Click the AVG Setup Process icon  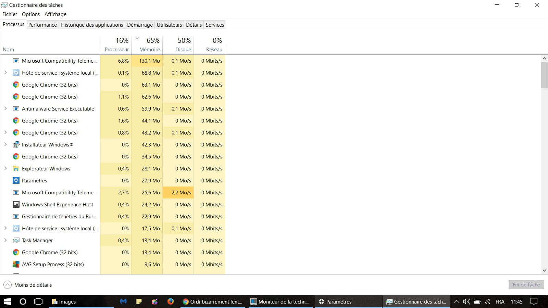[16, 265]
